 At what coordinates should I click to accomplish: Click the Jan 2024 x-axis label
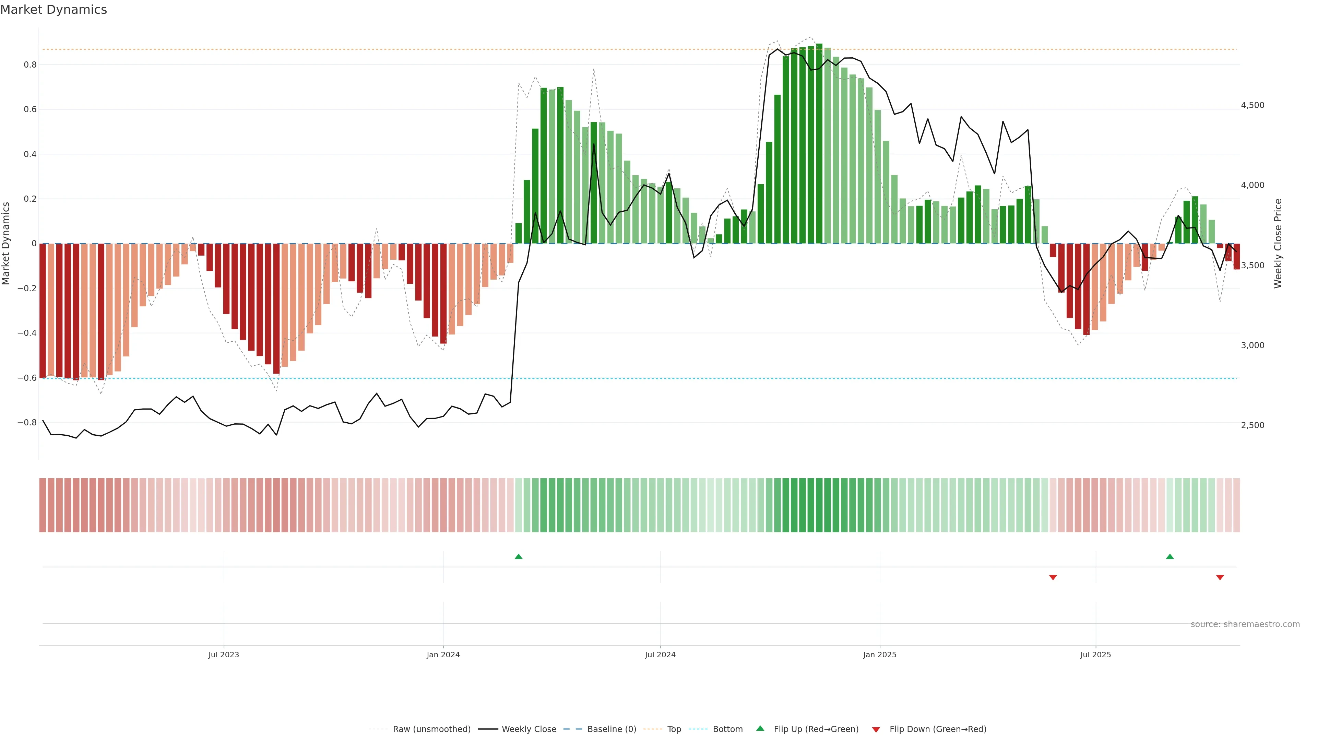[x=443, y=655]
